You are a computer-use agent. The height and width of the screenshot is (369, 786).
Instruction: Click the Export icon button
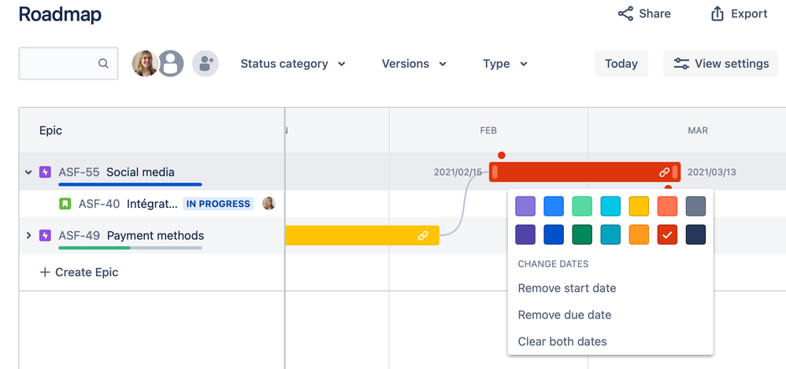tap(717, 14)
